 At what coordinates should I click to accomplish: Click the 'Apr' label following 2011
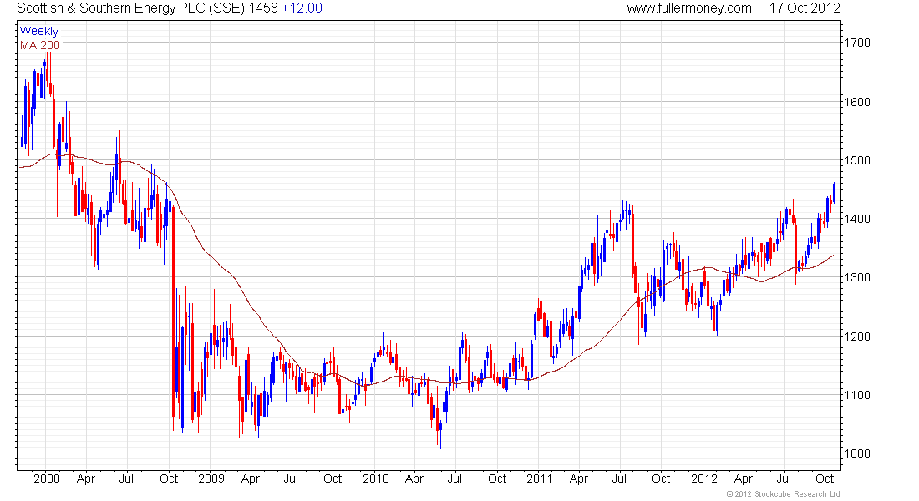click(x=578, y=479)
